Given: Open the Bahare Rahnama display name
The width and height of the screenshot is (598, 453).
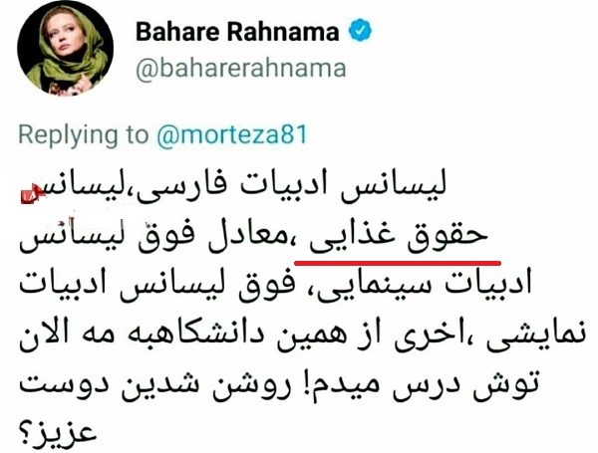Looking at the screenshot, I should coord(237,32).
